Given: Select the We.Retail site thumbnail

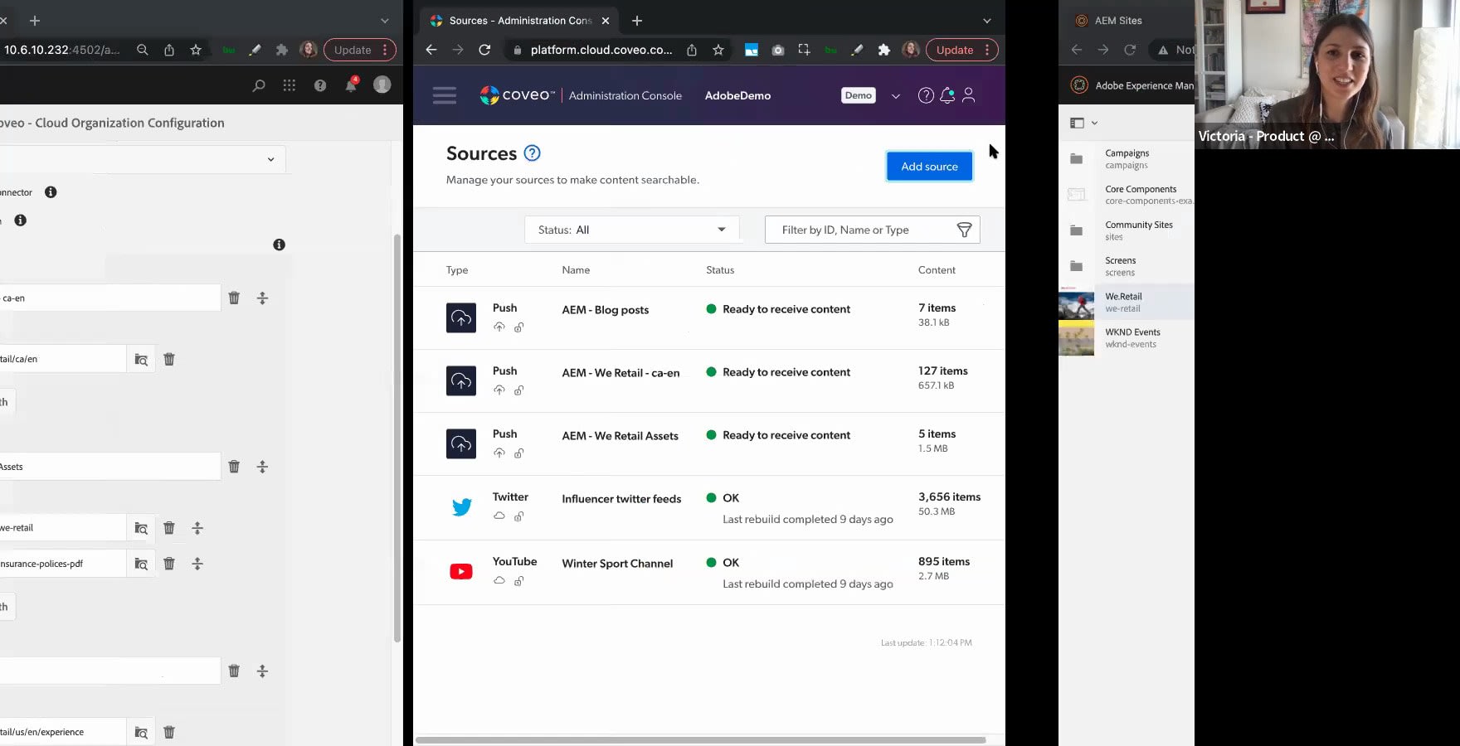Looking at the screenshot, I should (x=1076, y=303).
